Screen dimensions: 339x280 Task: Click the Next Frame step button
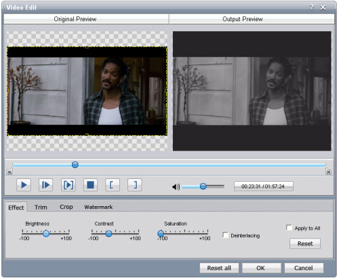(x=45, y=185)
